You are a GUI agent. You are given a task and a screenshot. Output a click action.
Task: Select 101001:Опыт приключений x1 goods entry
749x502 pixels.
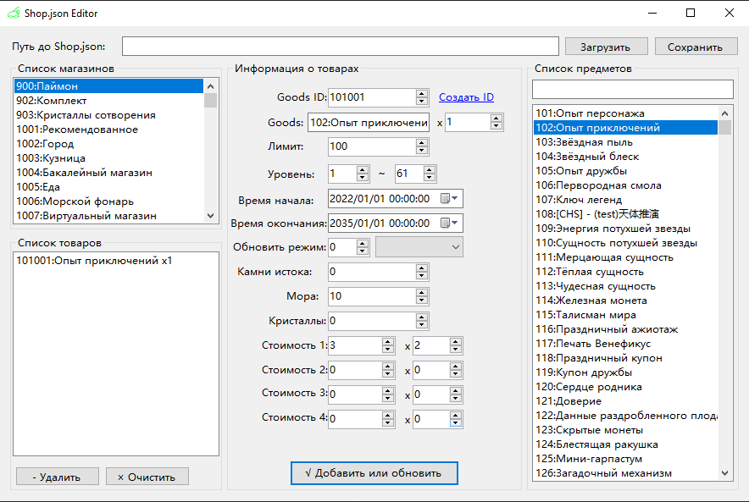click(94, 261)
